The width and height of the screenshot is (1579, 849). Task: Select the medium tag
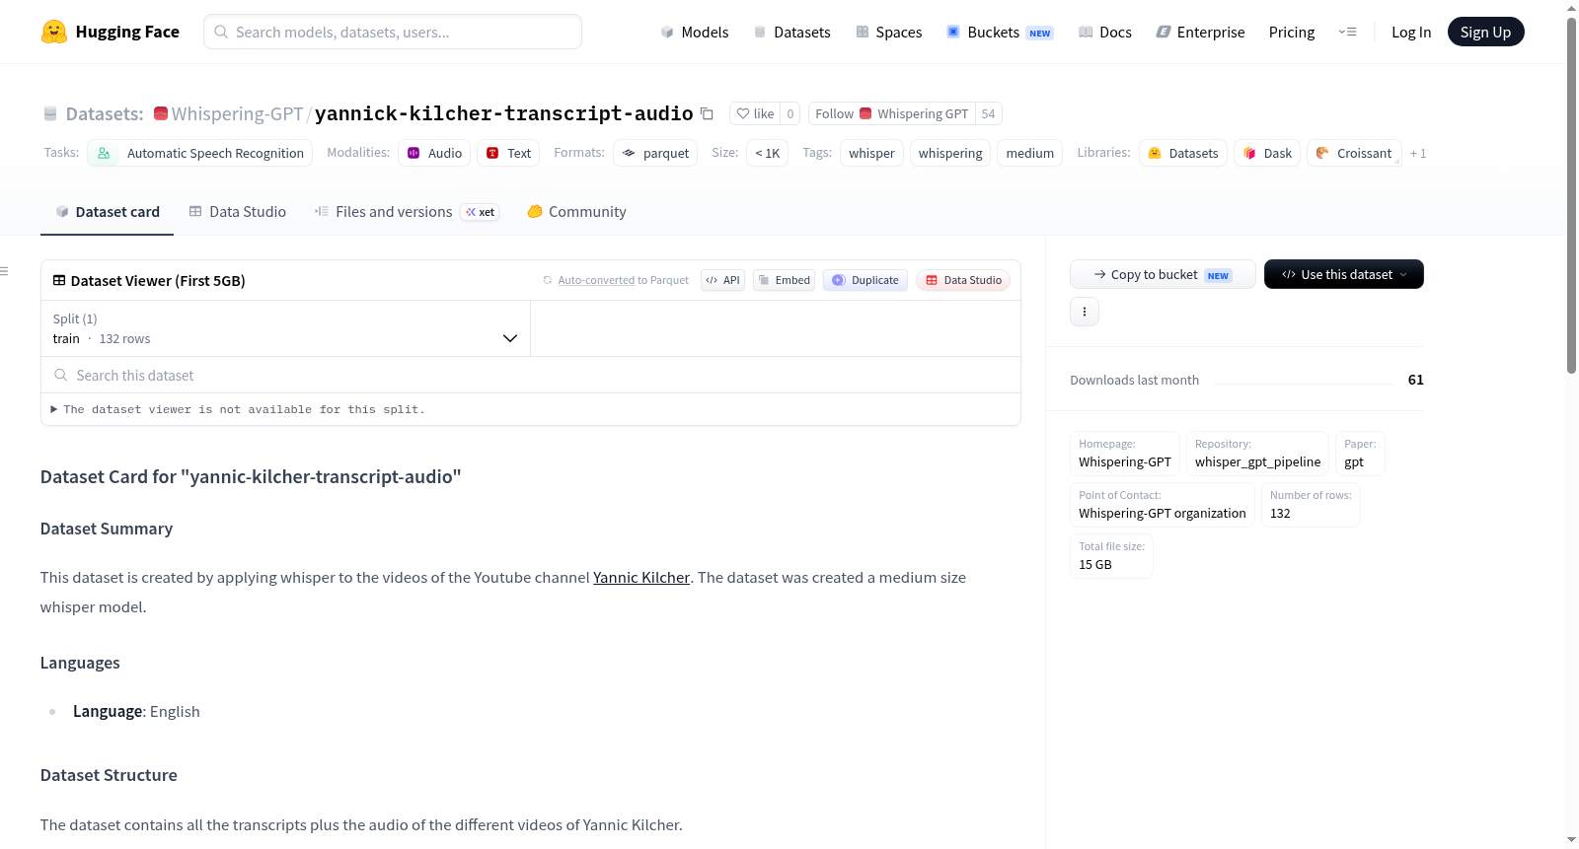point(1029,153)
